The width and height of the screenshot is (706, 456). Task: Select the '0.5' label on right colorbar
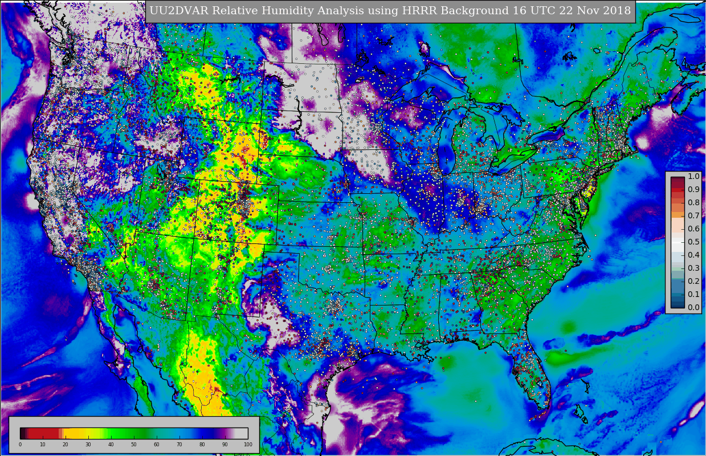click(x=693, y=242)
